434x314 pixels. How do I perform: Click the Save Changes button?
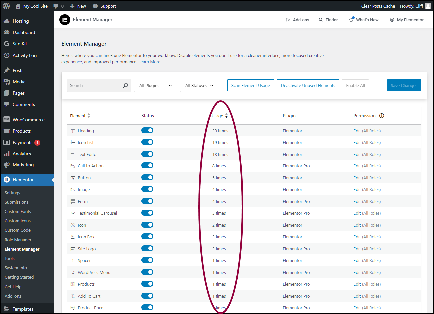pos(404,85)
